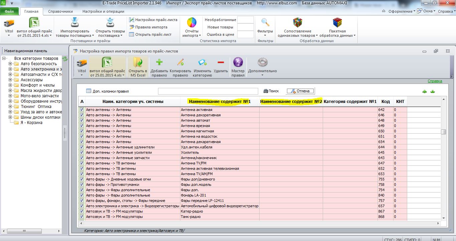Click the green down arrow icon
Screen dimensions: 456x241
pos(433,91)
